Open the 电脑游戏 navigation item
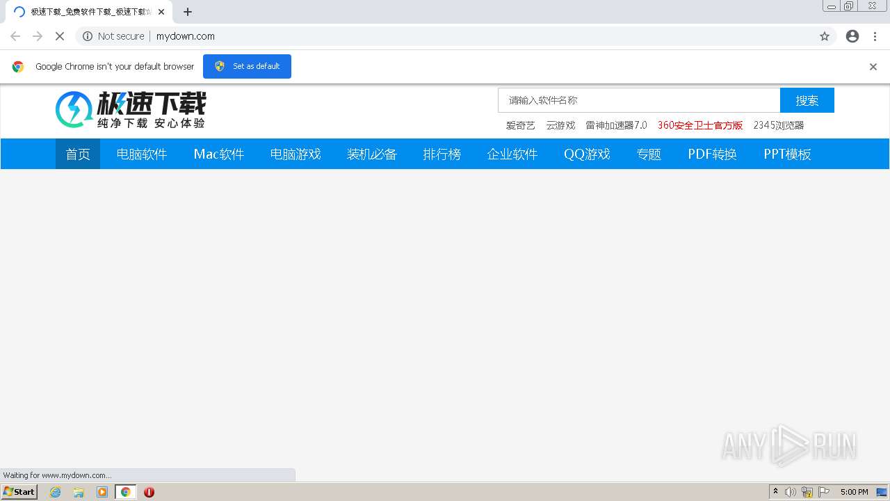This screenshot has height=501, width=890. pyautogui.click(x=296, y=154)
